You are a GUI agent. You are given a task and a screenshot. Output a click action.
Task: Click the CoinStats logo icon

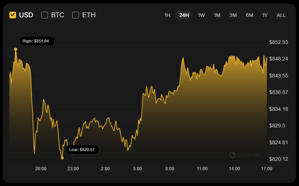232,154
